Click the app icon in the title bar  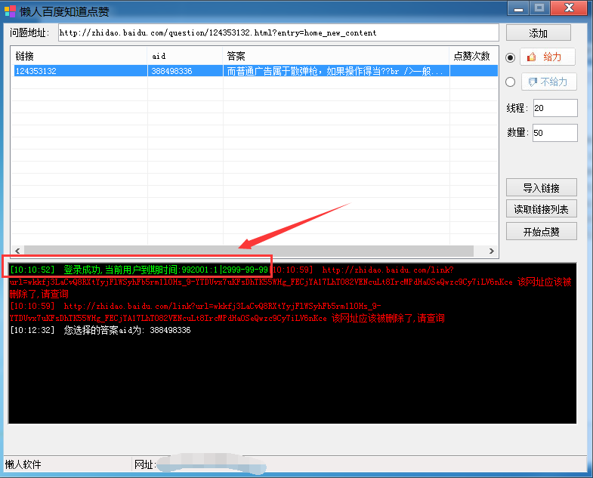point(11,11)
